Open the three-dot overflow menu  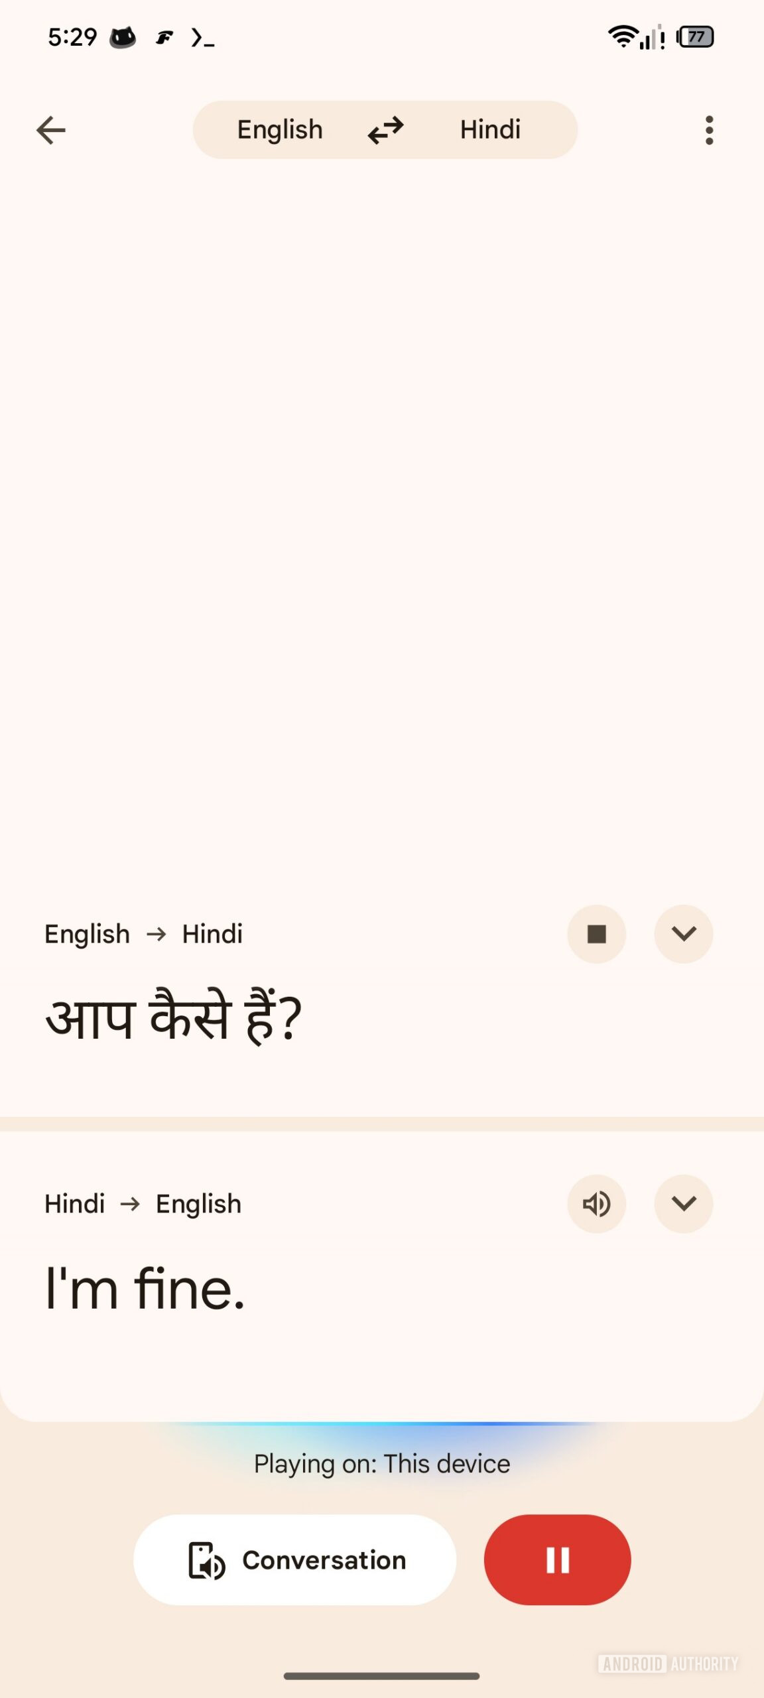[709, 129]
